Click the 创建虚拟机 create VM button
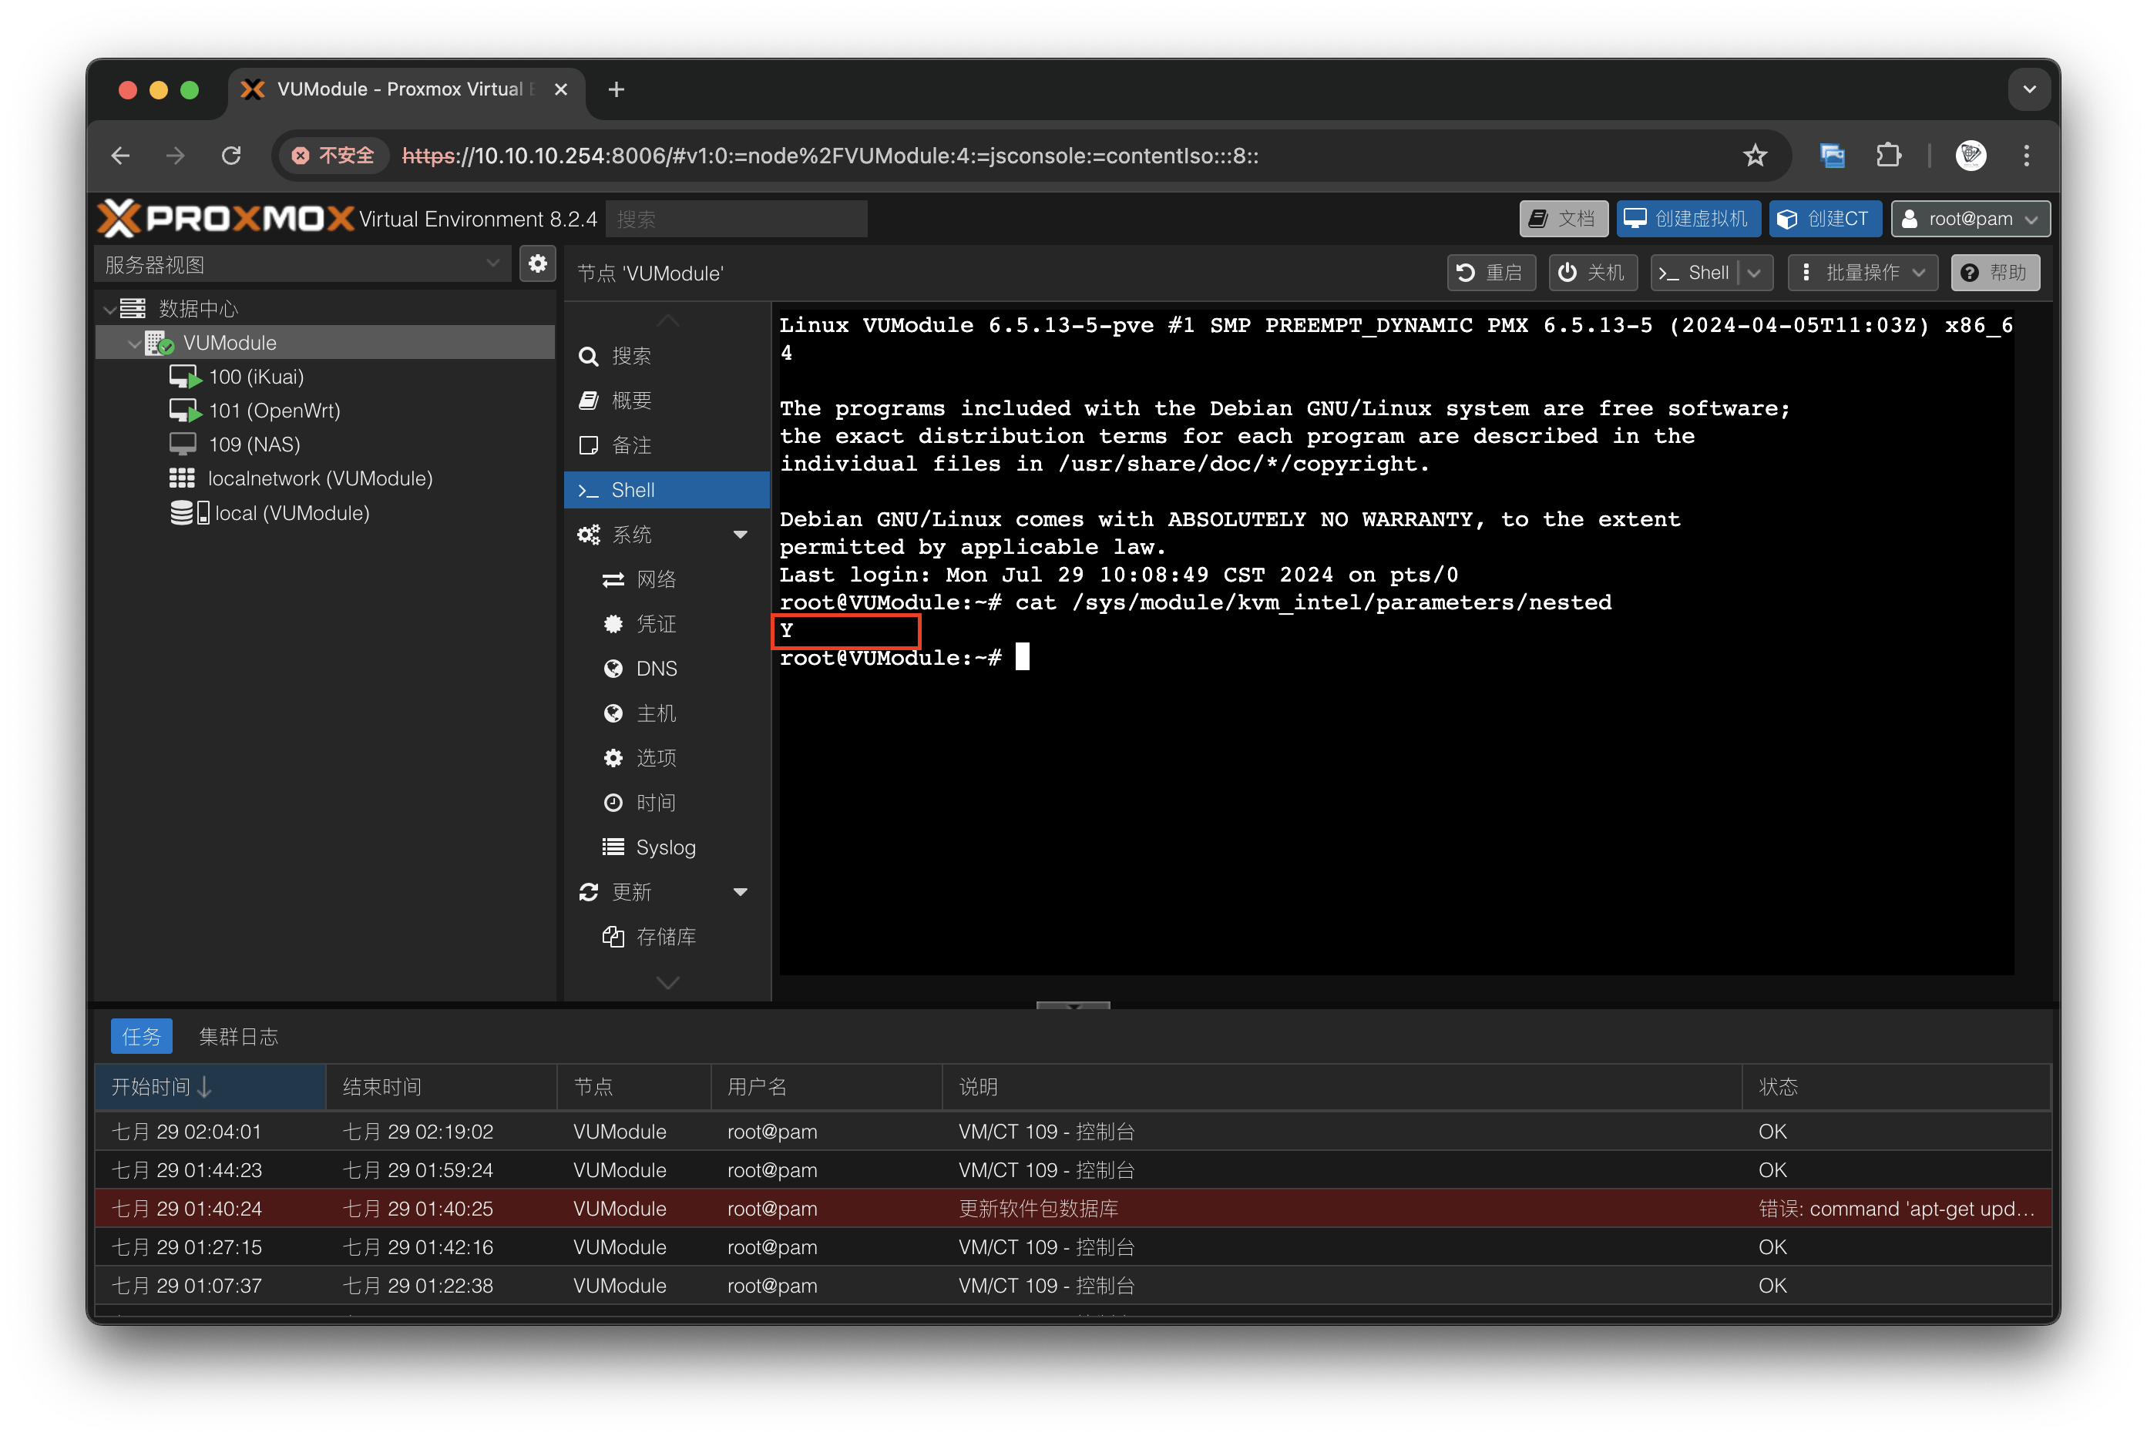This screenshot has width=2147, height=1439. (1688, 219)
